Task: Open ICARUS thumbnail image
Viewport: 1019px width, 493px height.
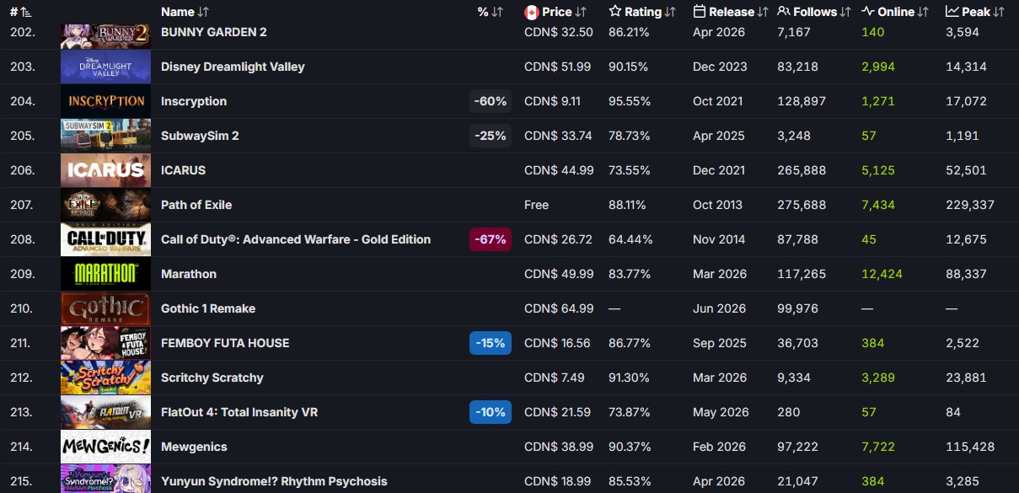Action: (105, 170)
